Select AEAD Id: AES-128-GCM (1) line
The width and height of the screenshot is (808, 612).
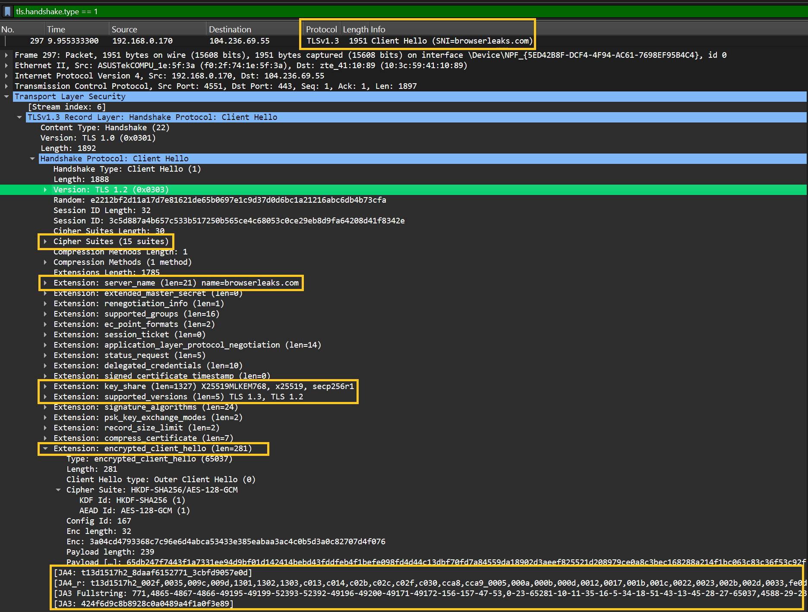pyautogui.click(x=135, y=511)
